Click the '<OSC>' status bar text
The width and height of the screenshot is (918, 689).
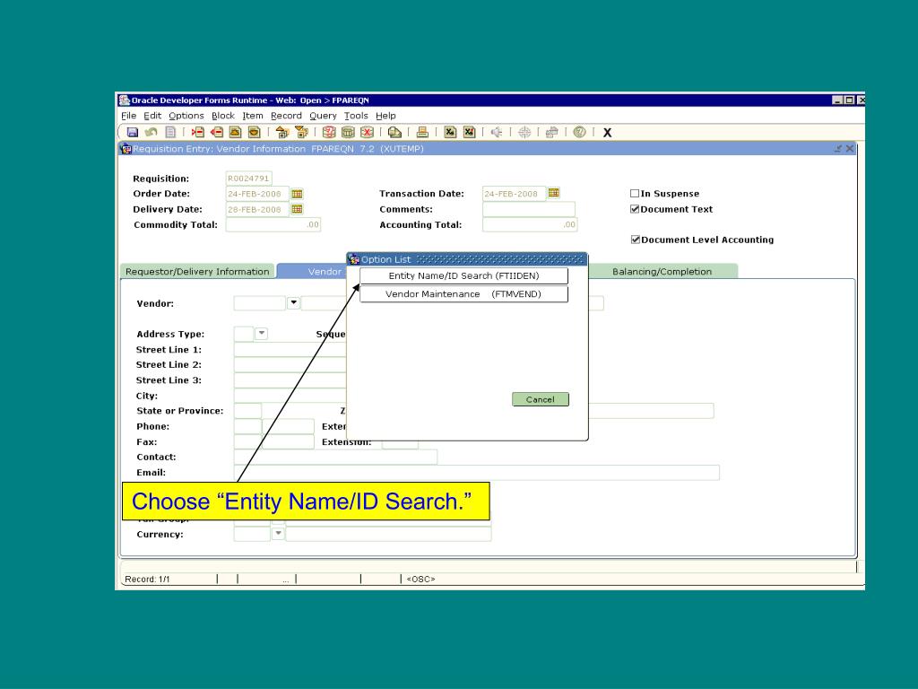click(420, 579)
